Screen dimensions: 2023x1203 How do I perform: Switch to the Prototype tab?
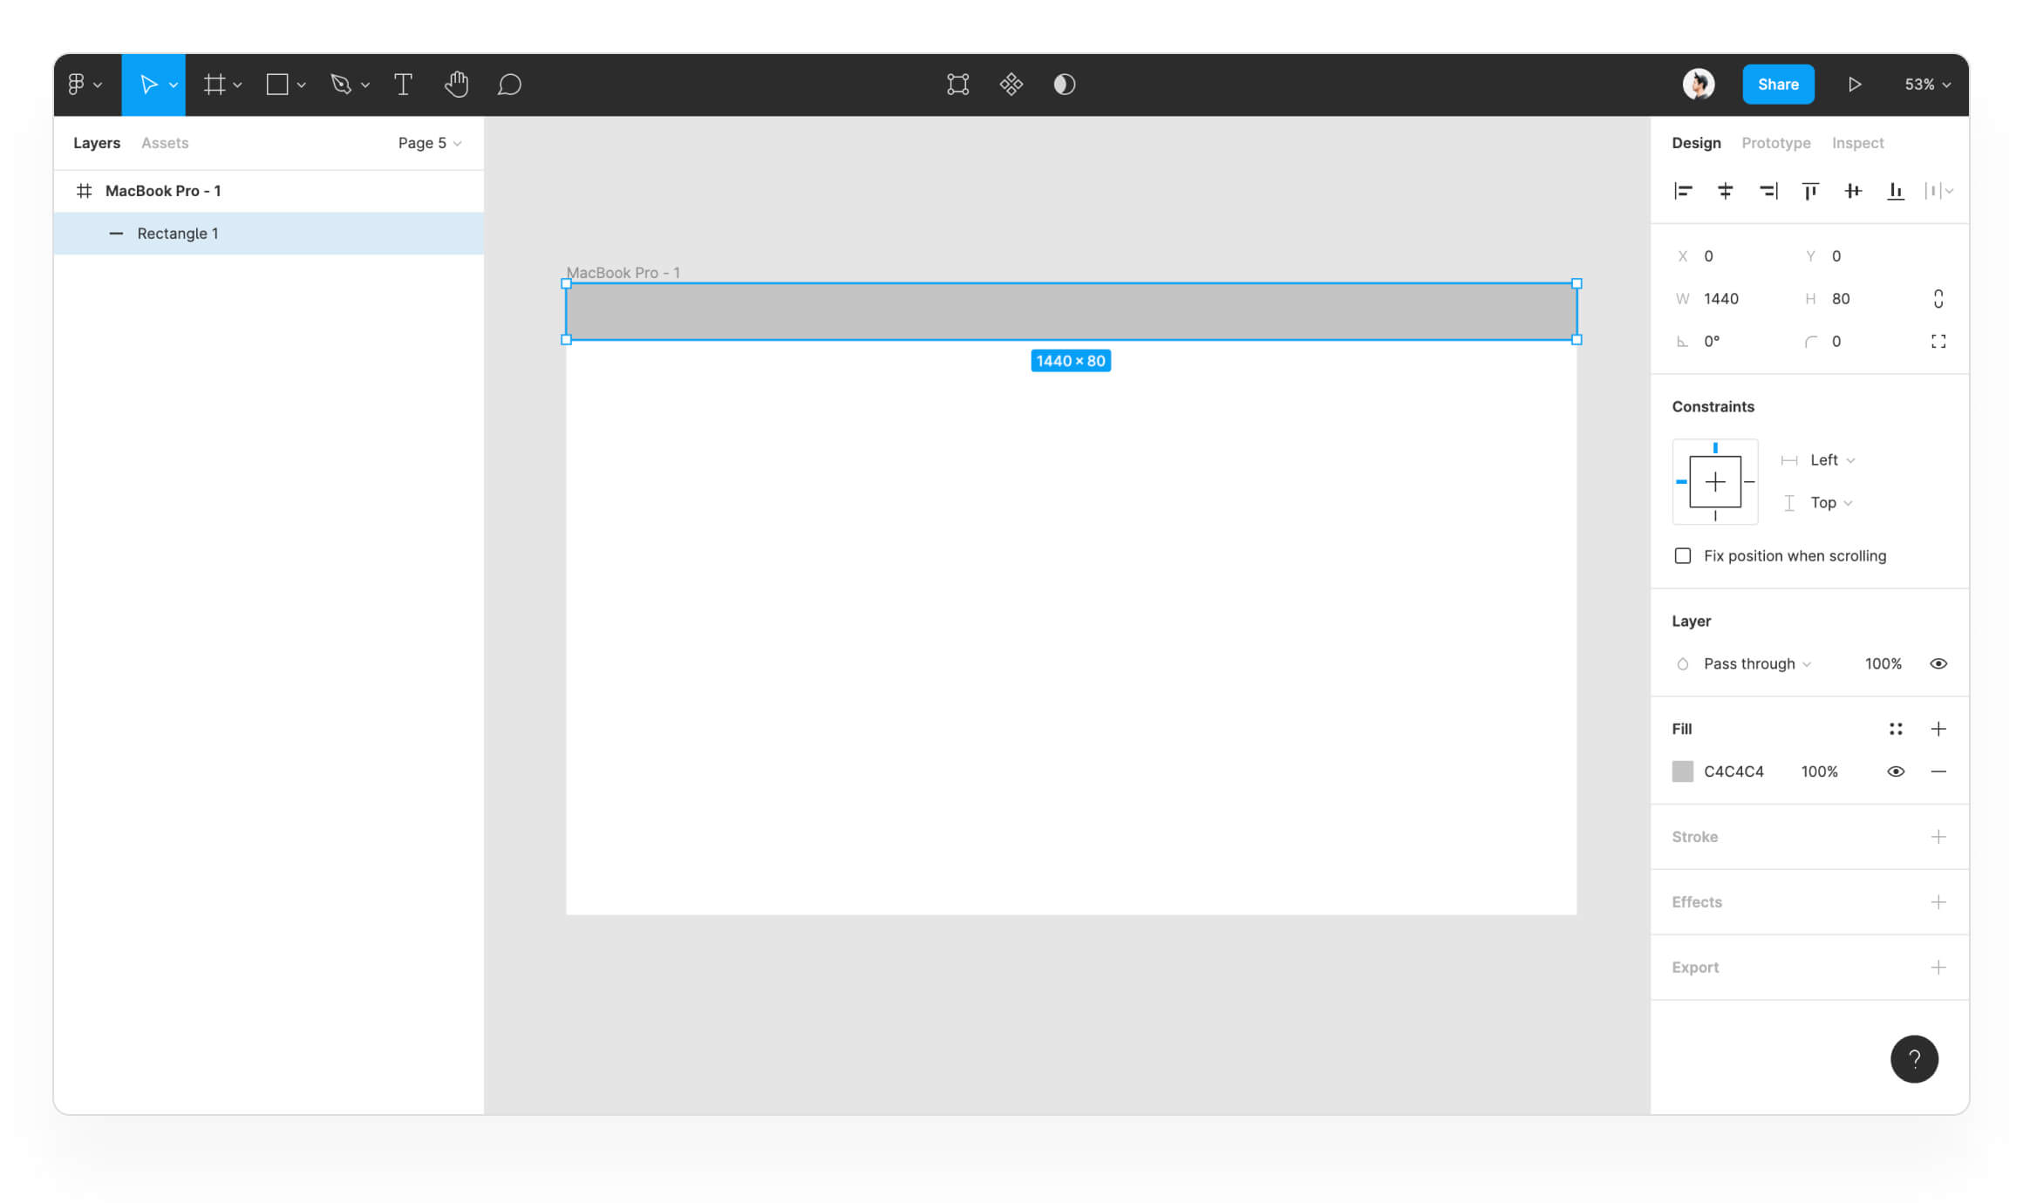(1775, 143)
